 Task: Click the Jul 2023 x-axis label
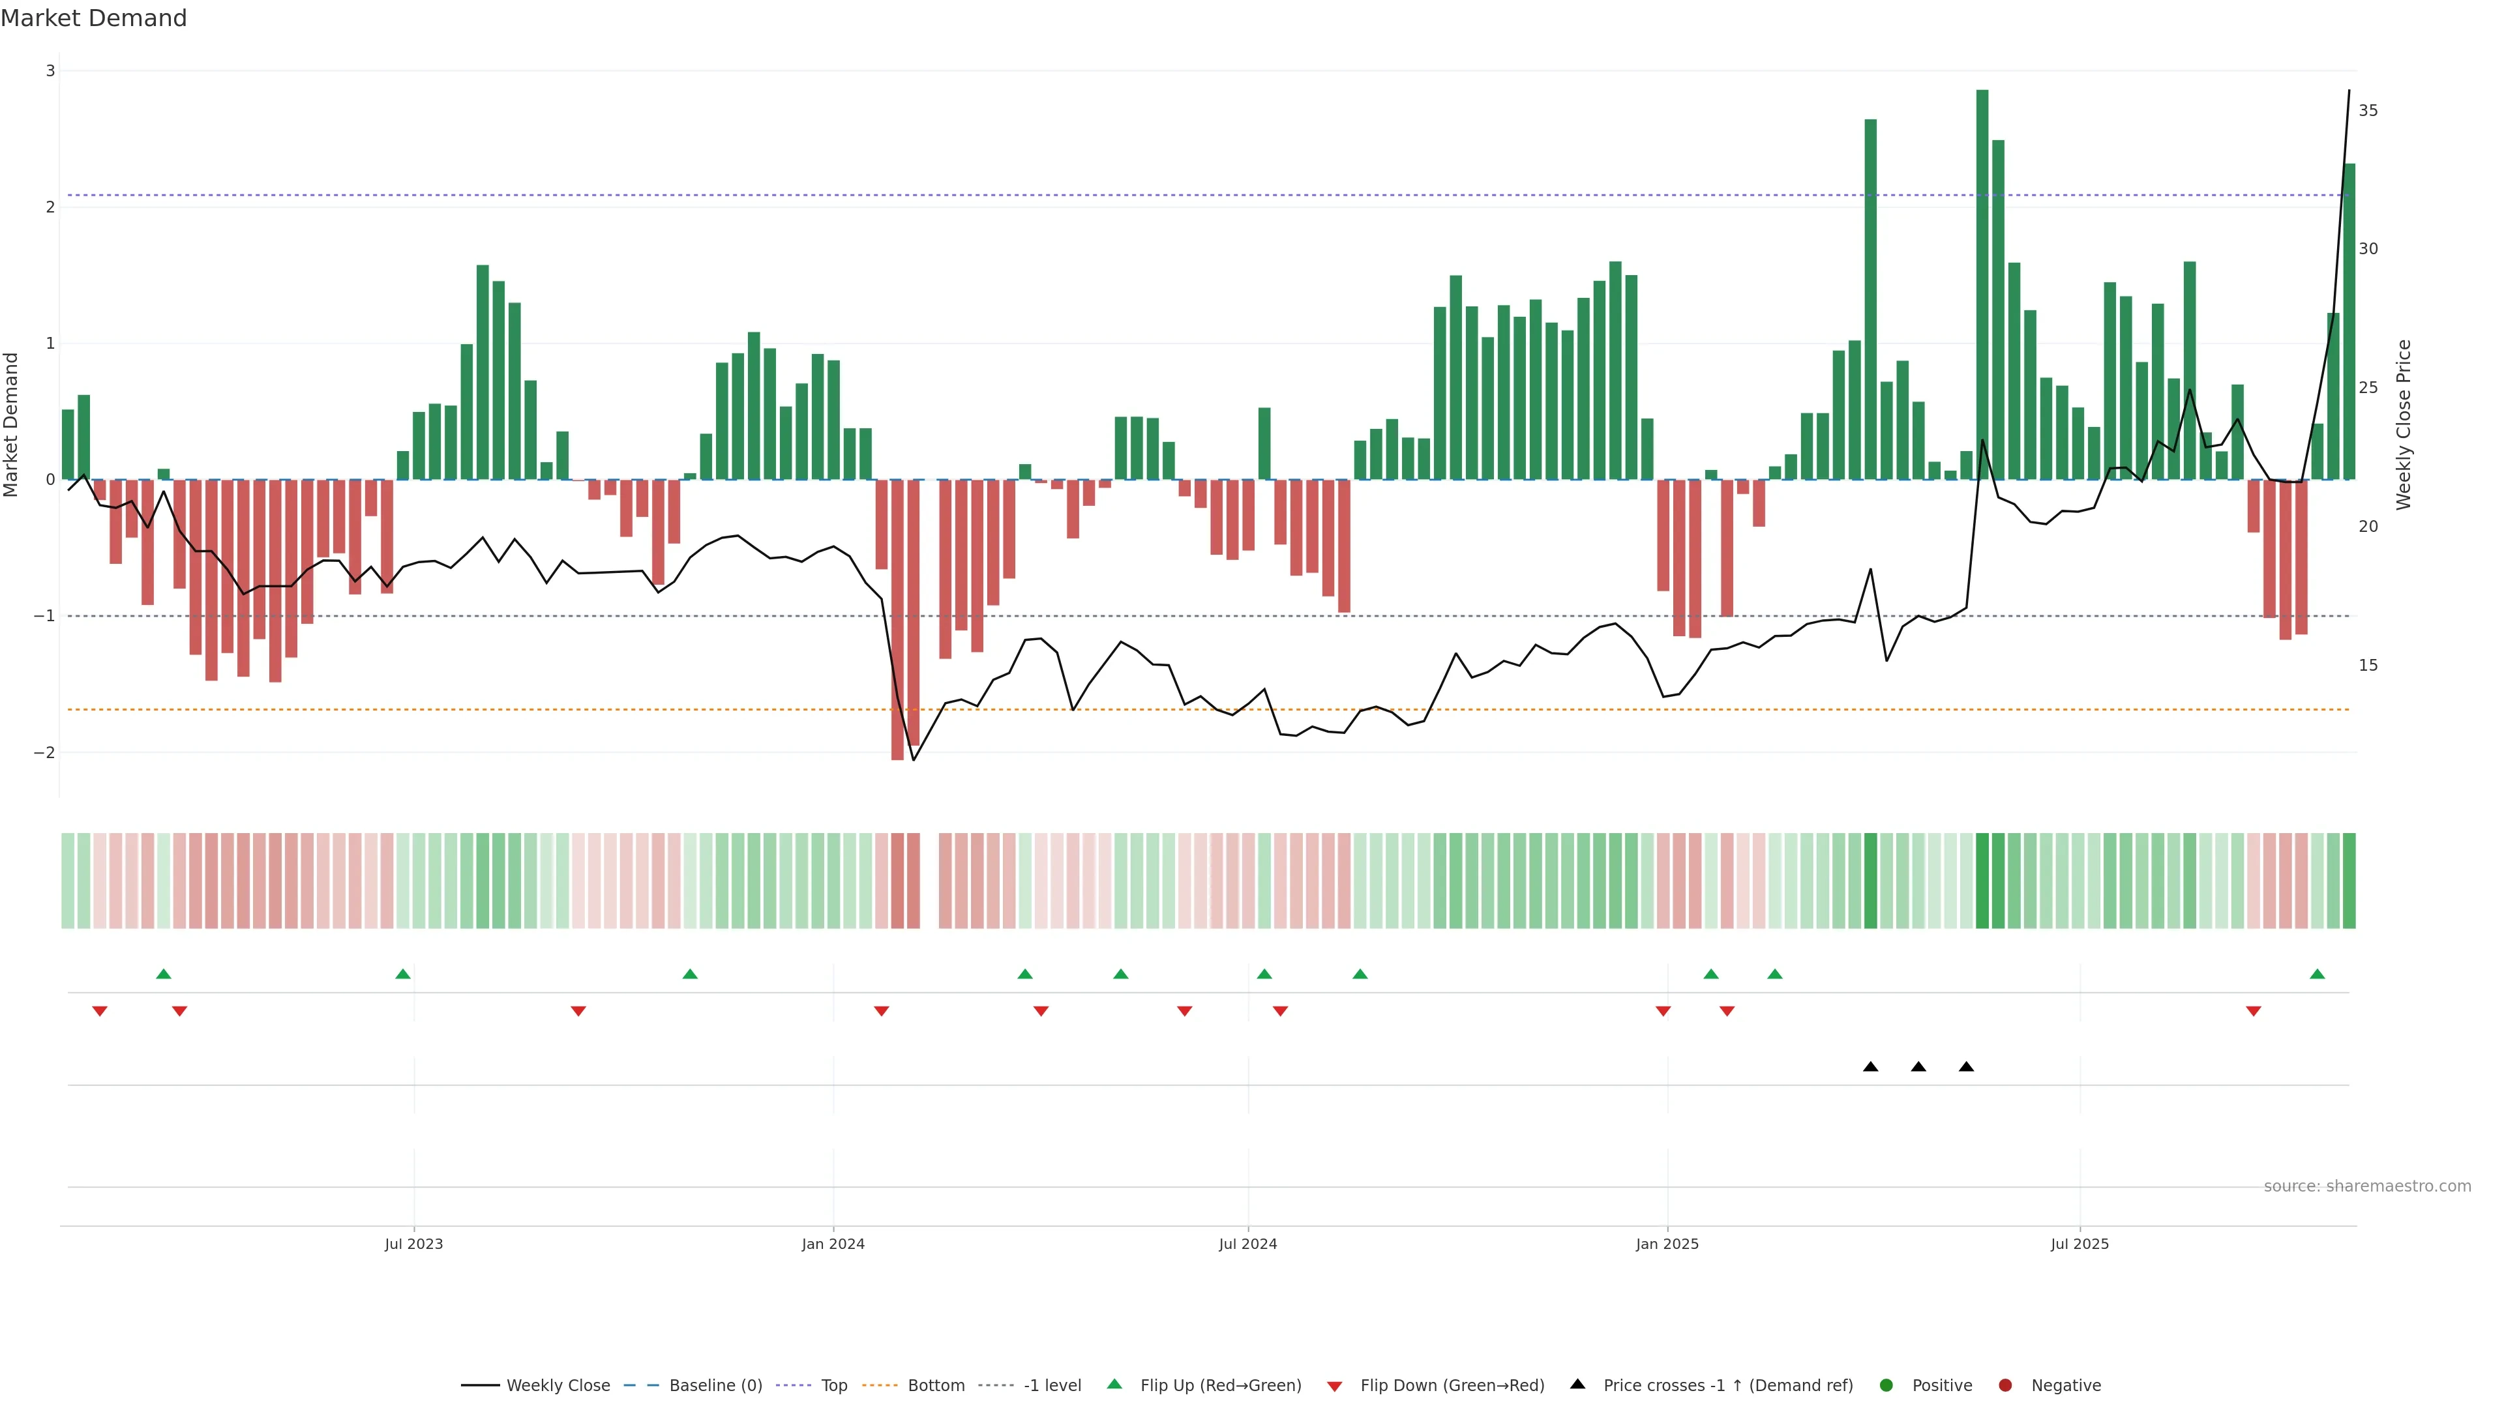413,1244
